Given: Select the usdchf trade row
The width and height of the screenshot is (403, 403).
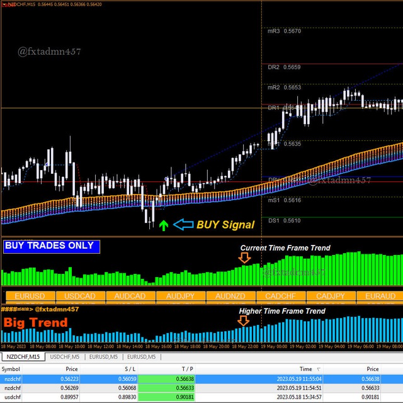Looking at the screenshot, I should click(201, 397).
